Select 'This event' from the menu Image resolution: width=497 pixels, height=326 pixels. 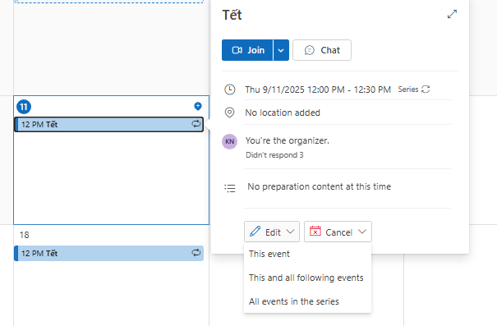click(x=307, y=254)
